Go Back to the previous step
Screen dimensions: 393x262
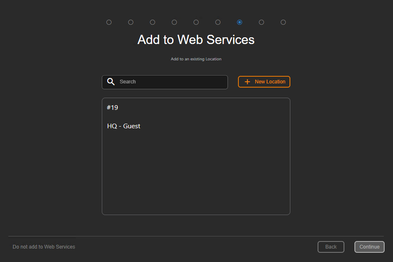(331, 247)
